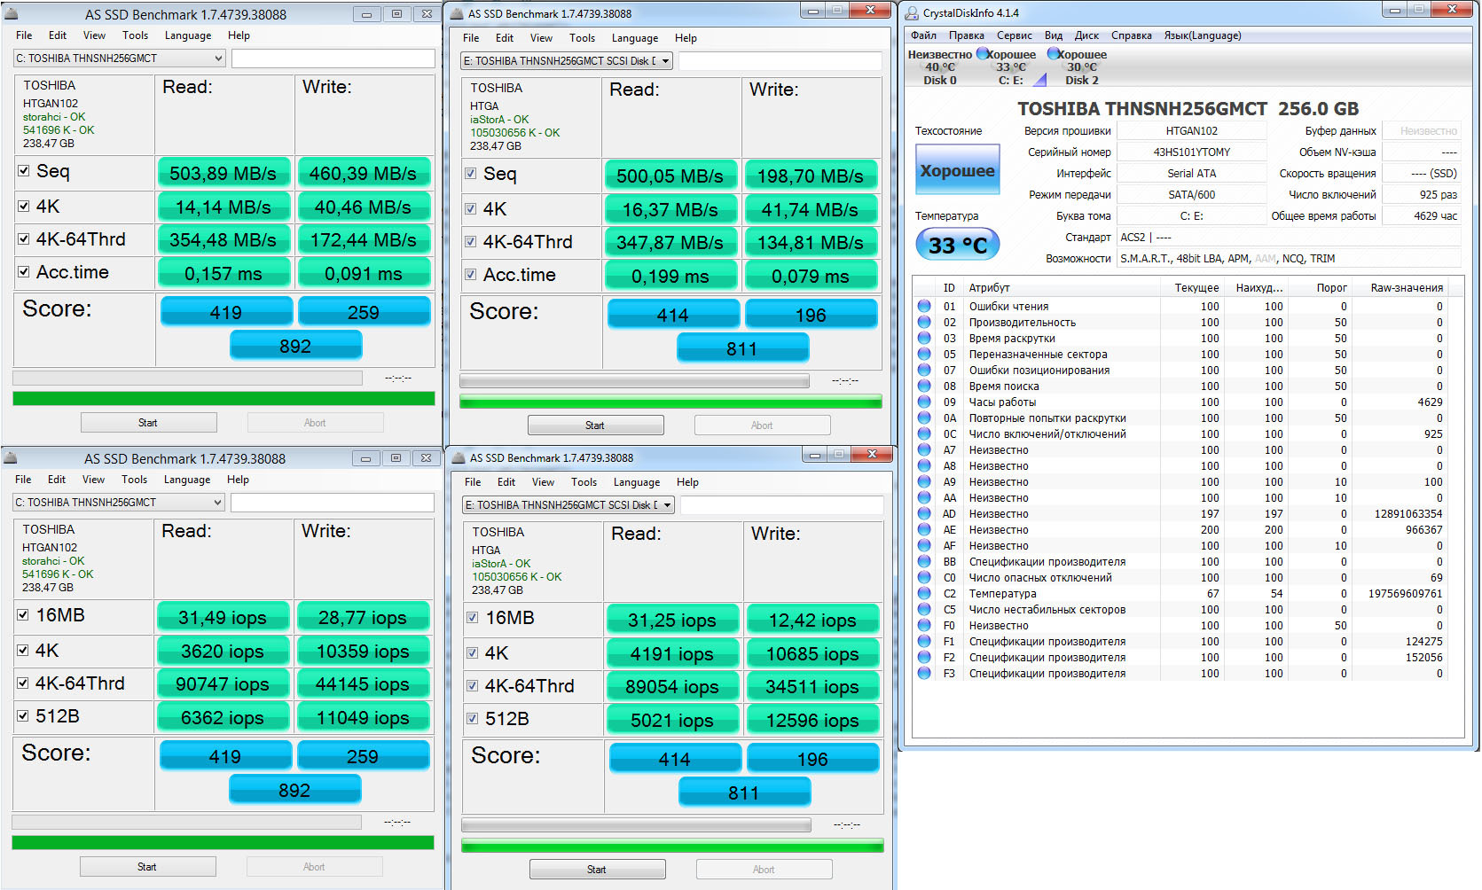Click Start in the C: drive MB/s window

(148, 423)
